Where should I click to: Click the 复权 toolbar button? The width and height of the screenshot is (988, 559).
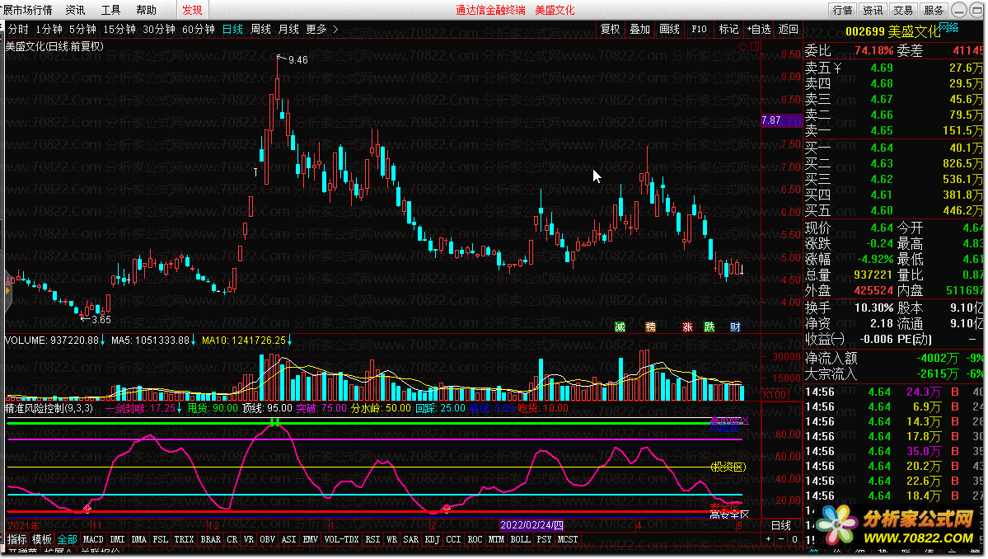click(610, 29)
